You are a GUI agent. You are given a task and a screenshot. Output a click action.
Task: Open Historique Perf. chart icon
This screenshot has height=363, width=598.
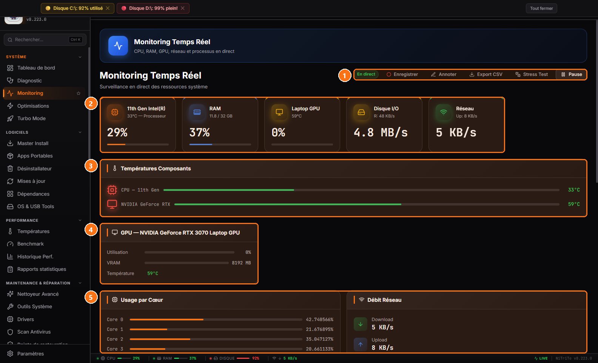tap(10, 256)
